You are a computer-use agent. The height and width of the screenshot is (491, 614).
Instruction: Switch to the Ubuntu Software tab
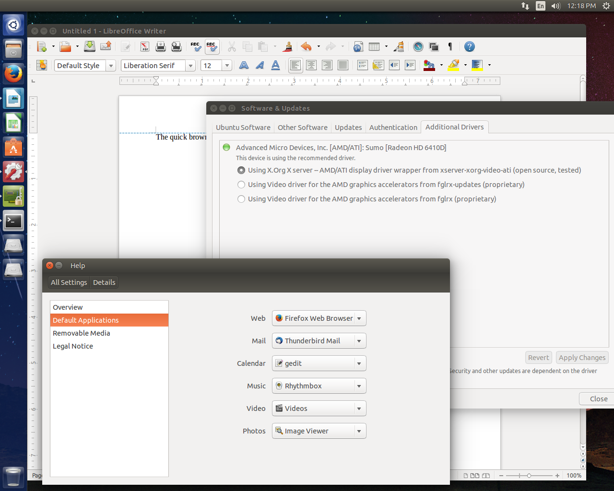[243, 128]
